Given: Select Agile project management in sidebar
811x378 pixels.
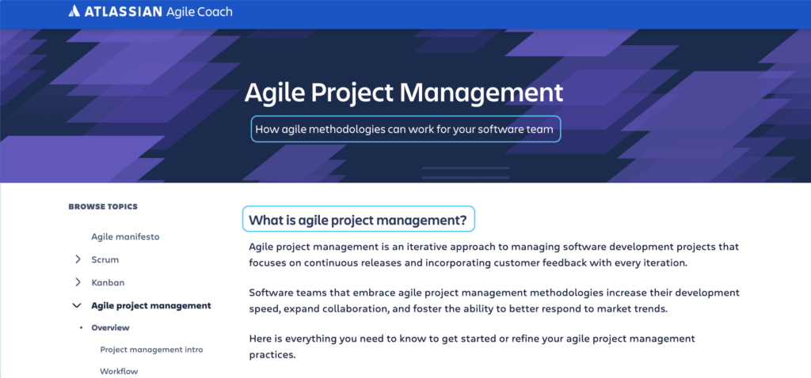Looking at the screenshot, I should (x=150, y=305).
